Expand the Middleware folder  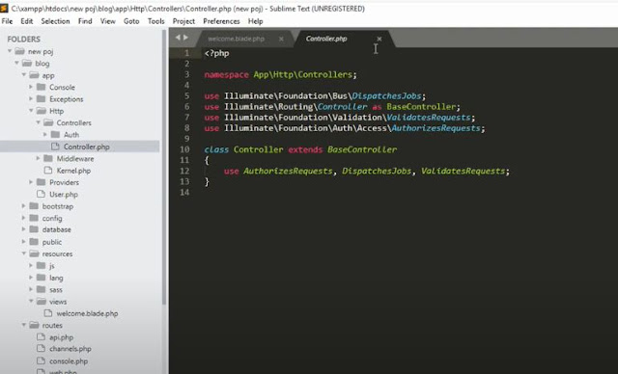[x=38, y=158]
